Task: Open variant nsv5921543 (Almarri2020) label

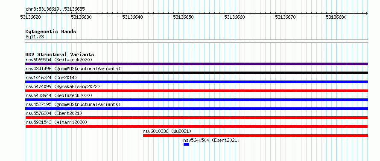Action: pos(56,122)
